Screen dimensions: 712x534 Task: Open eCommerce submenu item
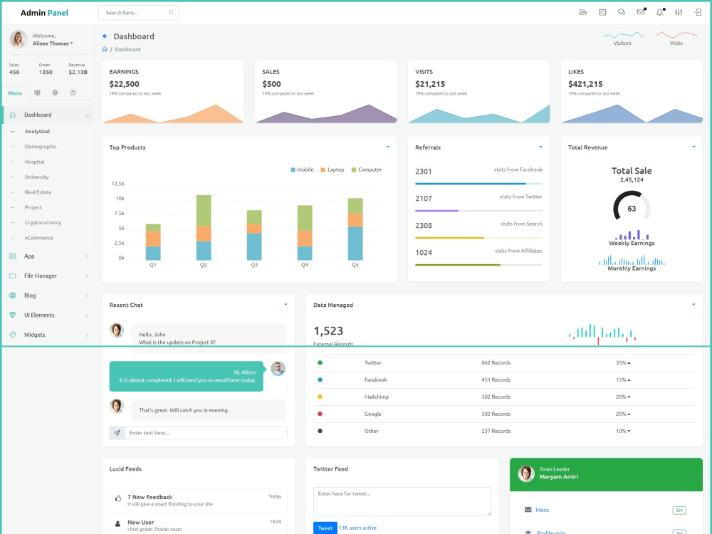[x=38, y=238]
